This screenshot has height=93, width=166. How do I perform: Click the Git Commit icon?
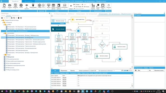pyautogui.click(x=27, y=5)
